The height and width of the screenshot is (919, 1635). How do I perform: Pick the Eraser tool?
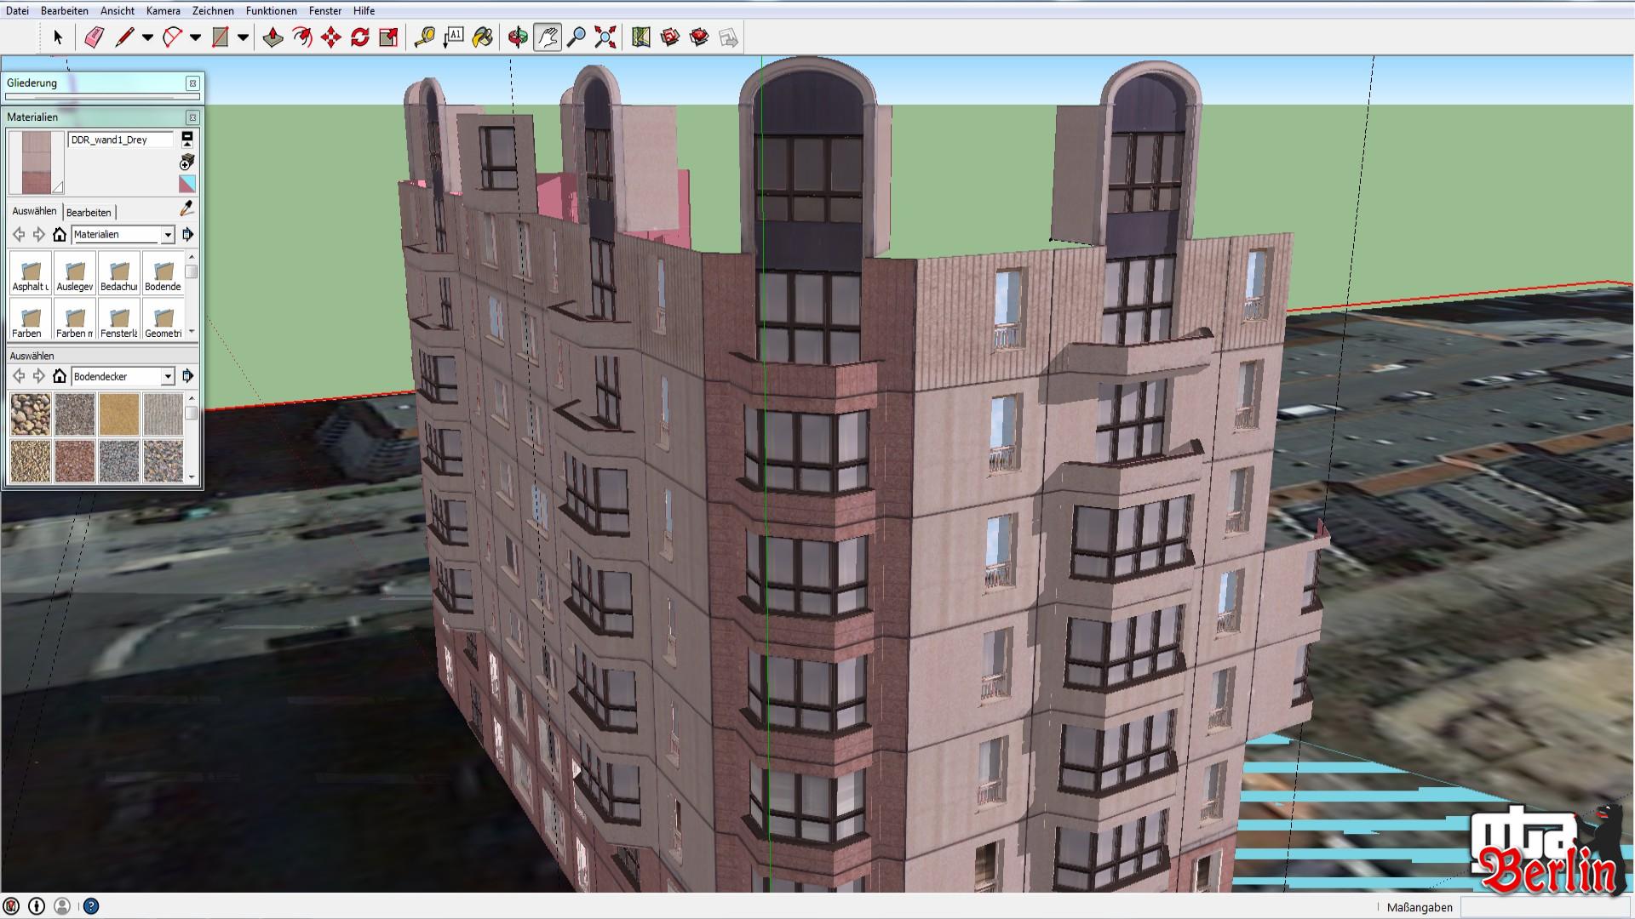[x=94, y=37]
